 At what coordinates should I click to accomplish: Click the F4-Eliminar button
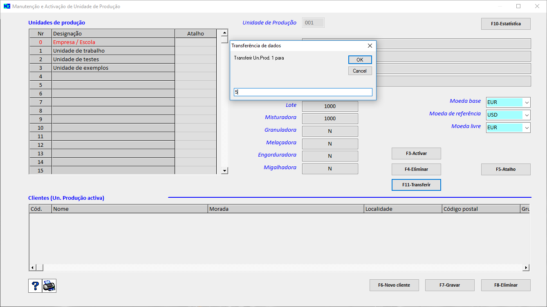pyautogui.click(x=416, y=169)
